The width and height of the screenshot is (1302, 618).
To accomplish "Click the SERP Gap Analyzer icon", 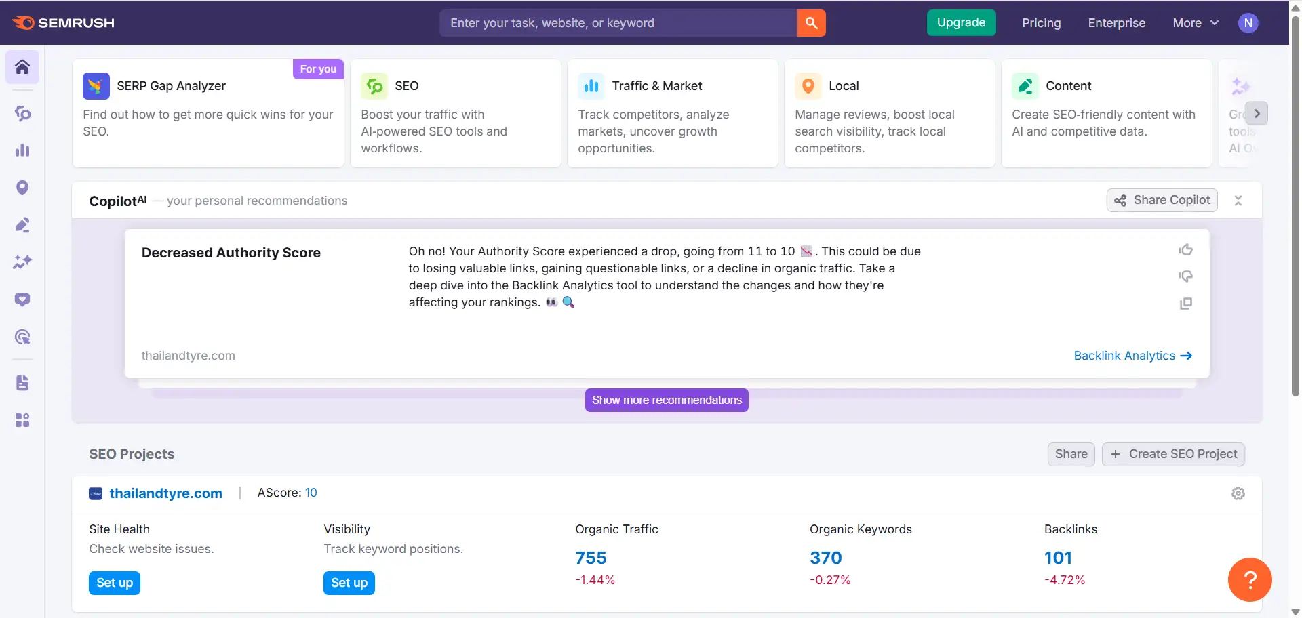I will click(x=96, y=86).
